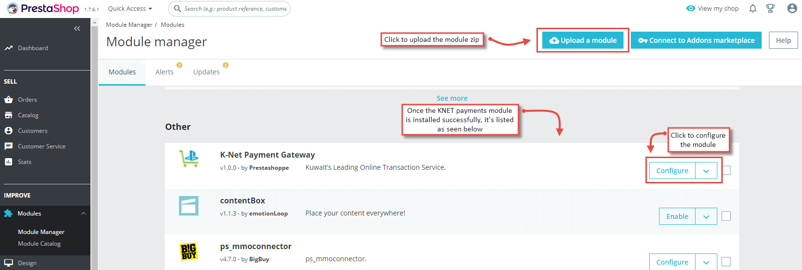Screen dimensions: 802x270
Task: Click "Kuwait's Leading Online Transaction Service." text
Action: (375, 167)
